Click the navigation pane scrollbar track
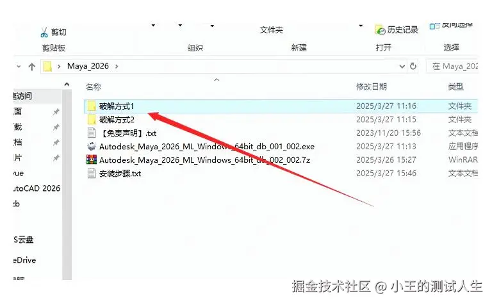The image size is (492, 303). 67,184
